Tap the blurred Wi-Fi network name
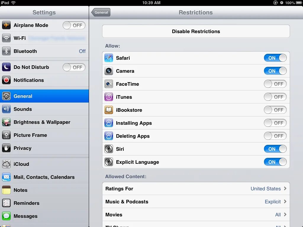The width and height of the screenshot is (303, 227). pyautogui.click(x=57, y=38)
